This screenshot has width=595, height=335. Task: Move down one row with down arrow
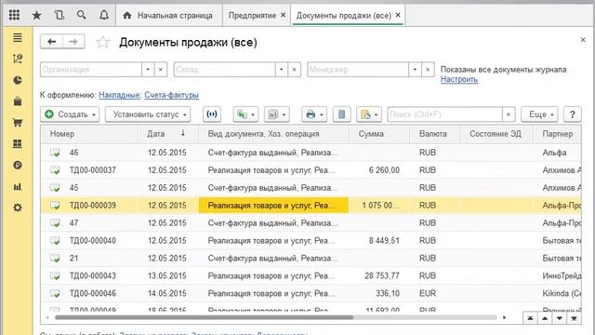(x=560, y=318)
